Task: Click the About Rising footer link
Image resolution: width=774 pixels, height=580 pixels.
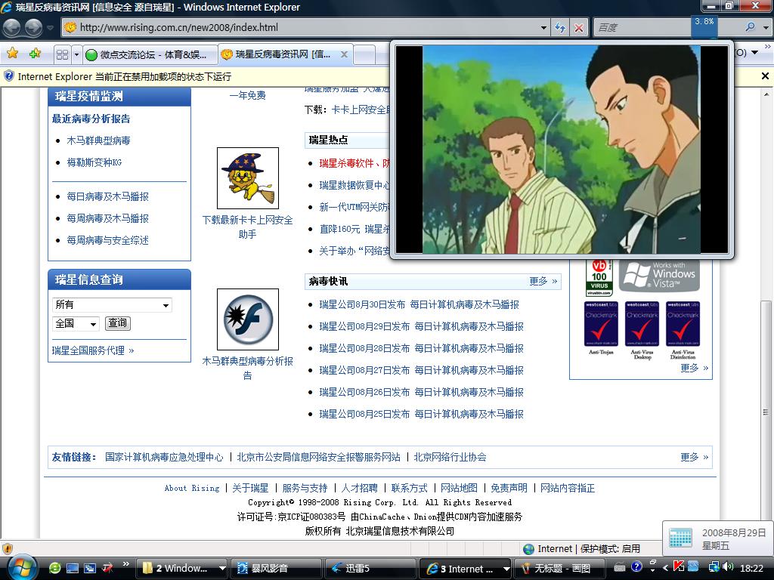Action: (x=192, y=489)
